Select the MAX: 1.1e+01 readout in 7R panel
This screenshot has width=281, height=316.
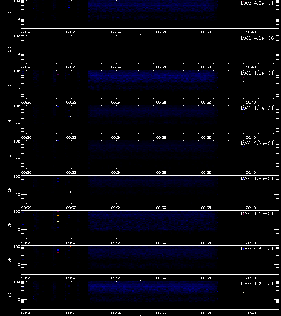pos(257,213)
